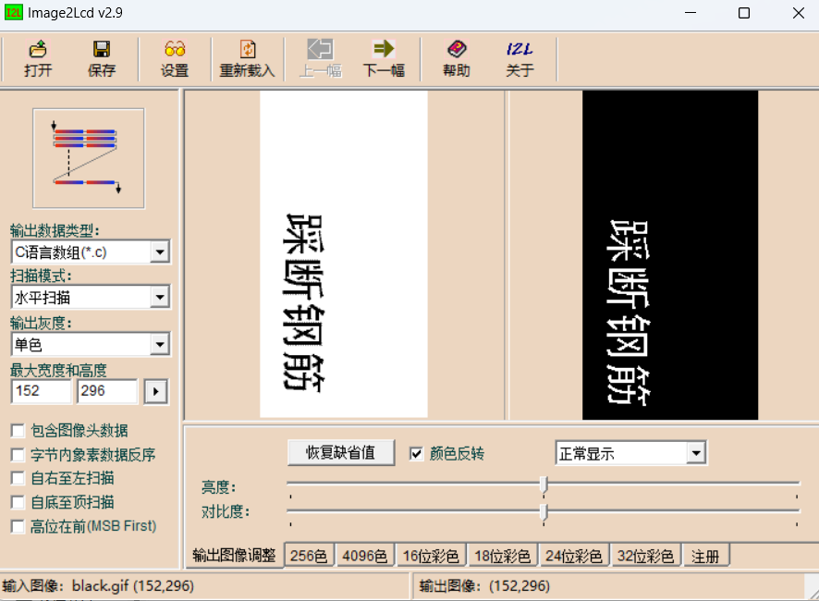Click the max width field showing 152
Image resolution: width=819 pixels, height=601 pixels.
[x=41, y=391]
